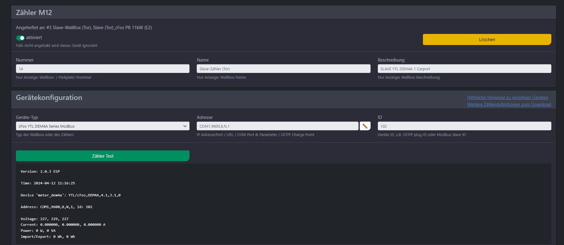
Task: Click the 'Geräte ID, z.B. OCPP plug ID' hint
Action: click(x=422, y=135)
